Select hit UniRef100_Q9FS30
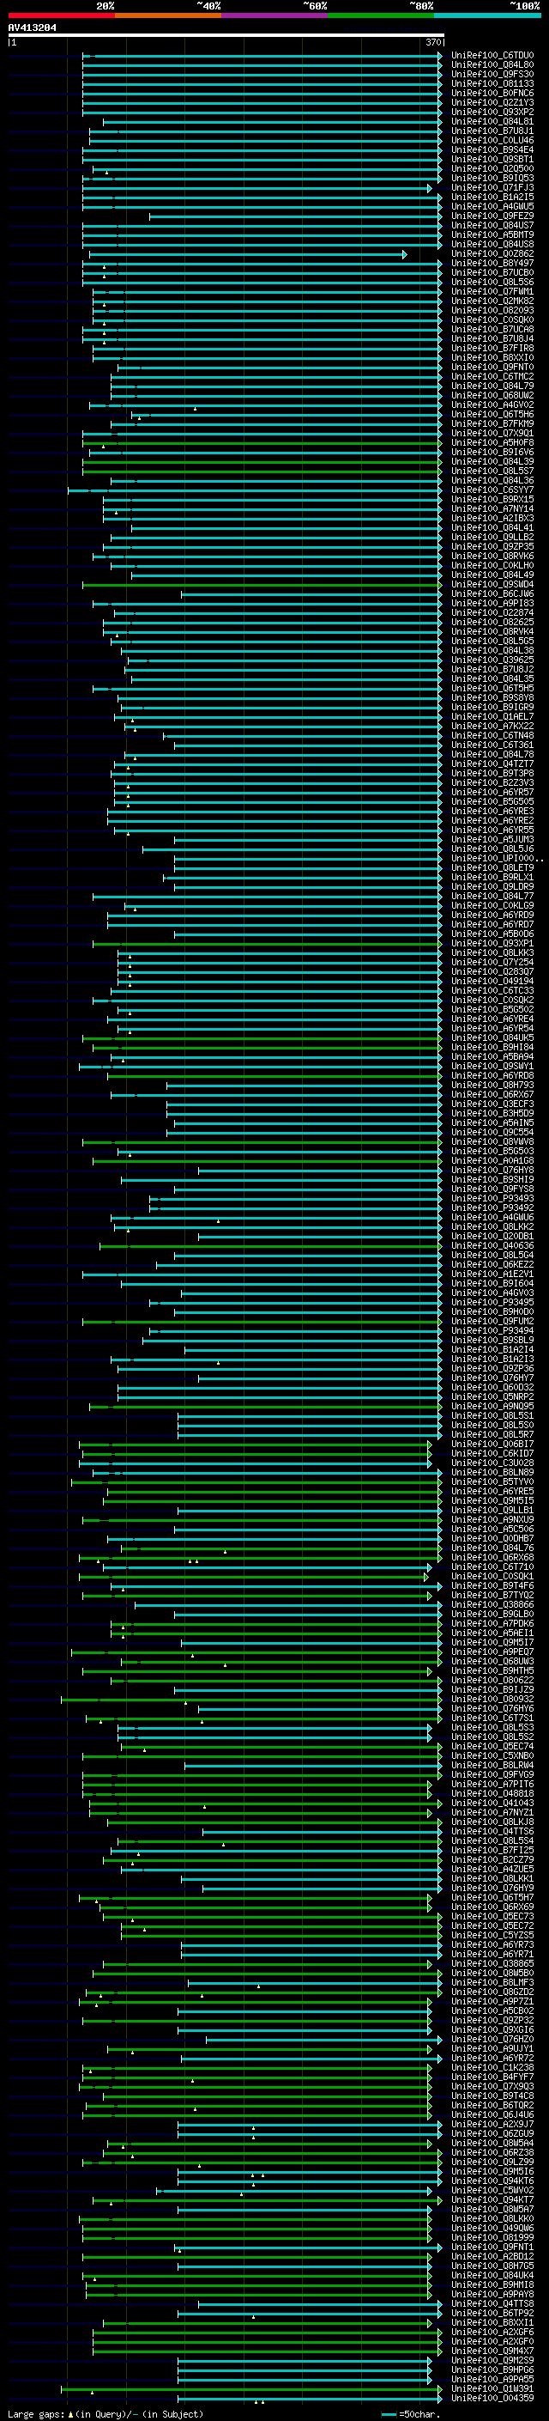Screen dimensions: 549x2421 pos(492,74)
